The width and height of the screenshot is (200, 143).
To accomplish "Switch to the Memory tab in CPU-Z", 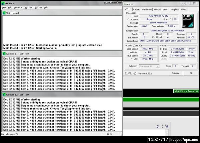I will 157,10.
